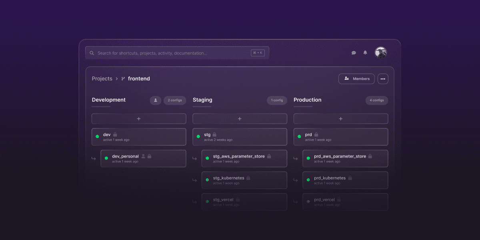Open the prd_vercel config
The height and width of the screenshot is (240, 480).
click(345, 202)
